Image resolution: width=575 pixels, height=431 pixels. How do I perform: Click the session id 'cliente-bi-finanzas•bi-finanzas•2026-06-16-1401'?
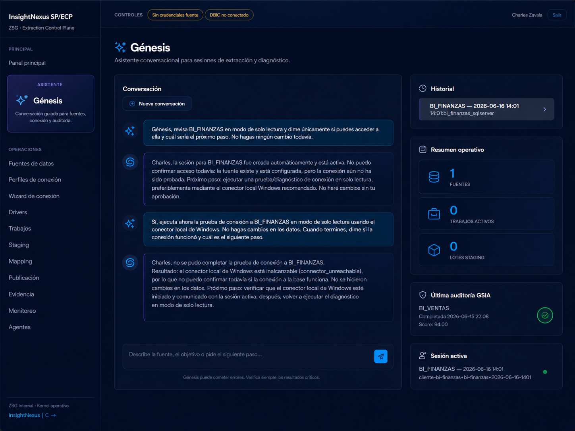475,377
